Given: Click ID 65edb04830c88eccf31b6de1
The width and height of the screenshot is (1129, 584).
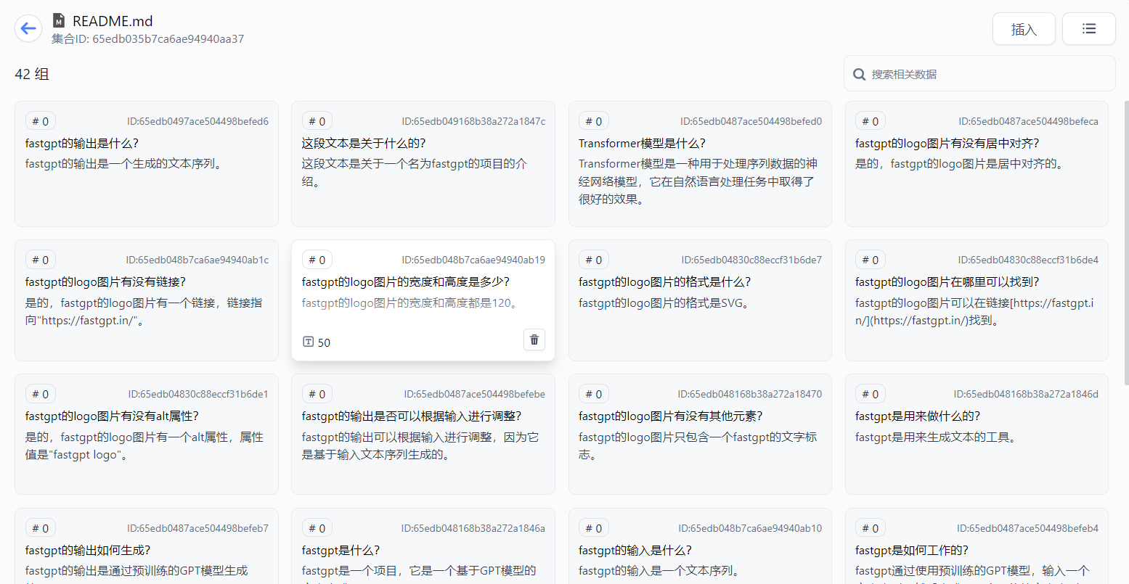Looking at the screenshot, I should pyautogui.click(x=198, y=394).
